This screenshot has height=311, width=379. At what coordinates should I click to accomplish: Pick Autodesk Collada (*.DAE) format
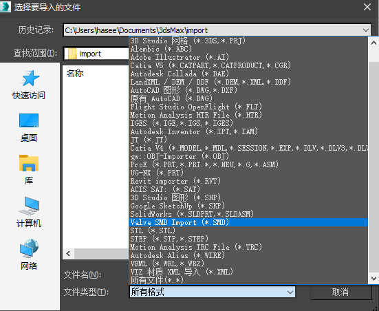[x=248, y=74]
